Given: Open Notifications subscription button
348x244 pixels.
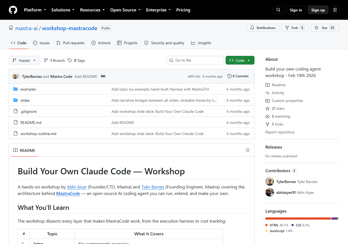Looking at the screenshot, I should tap(263, 28).
